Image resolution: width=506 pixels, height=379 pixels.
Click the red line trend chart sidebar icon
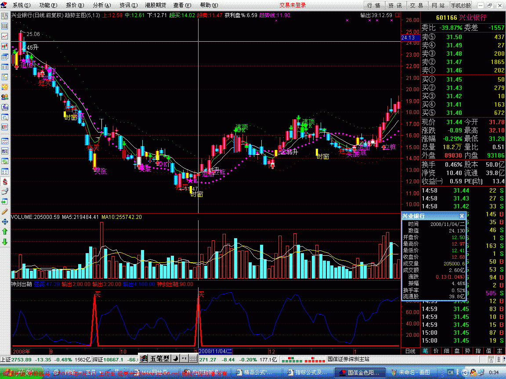click(x=5, y=36)
